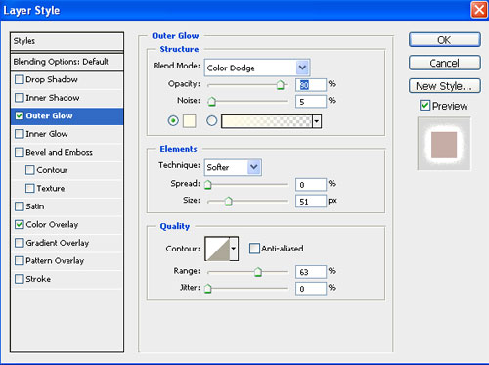Viewport: 489px width, 365px height.
Task: Click the Size pixel value field
Action: [x=311, y=202]
